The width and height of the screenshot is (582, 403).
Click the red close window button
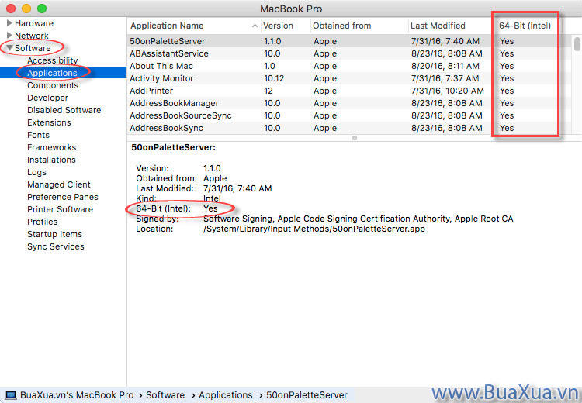pyautogui.click(x=11, y=9)
